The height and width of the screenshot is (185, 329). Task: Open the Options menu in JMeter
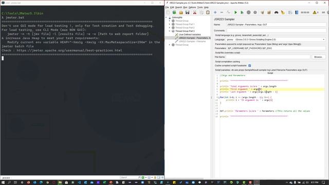click(x=192, y=7)
